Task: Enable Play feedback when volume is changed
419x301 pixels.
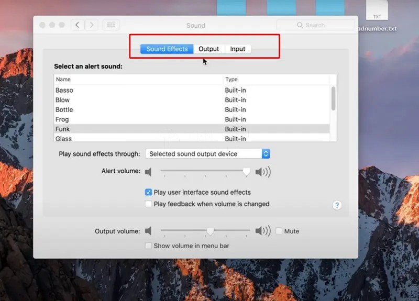Action: click(x=149, y=204)
